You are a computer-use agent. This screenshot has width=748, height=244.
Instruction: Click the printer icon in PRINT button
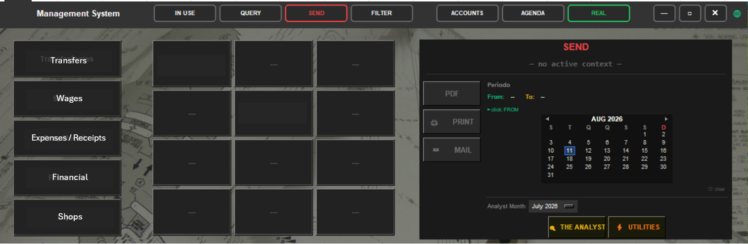435,122
